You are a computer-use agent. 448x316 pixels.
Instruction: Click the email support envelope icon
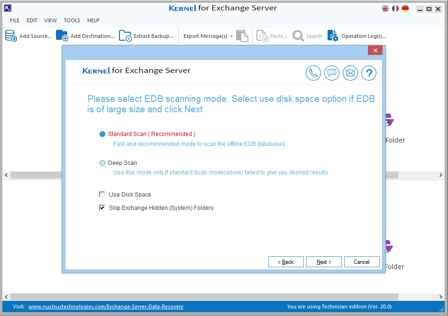coord(350,73)
